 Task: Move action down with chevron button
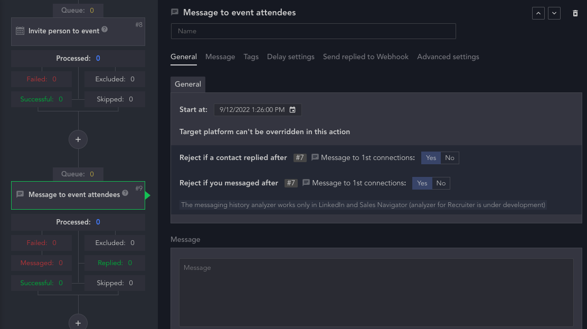554,13
